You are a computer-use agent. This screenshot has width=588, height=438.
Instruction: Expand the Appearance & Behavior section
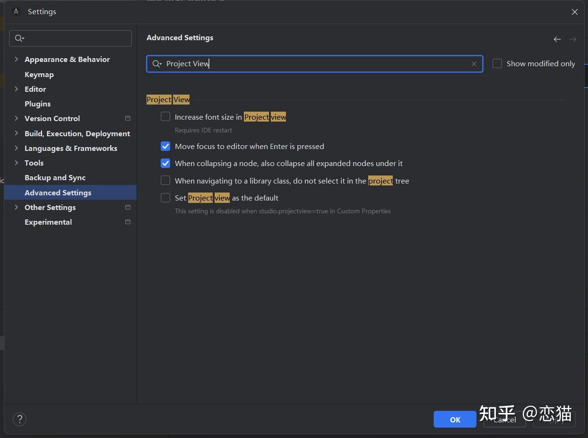17,59
